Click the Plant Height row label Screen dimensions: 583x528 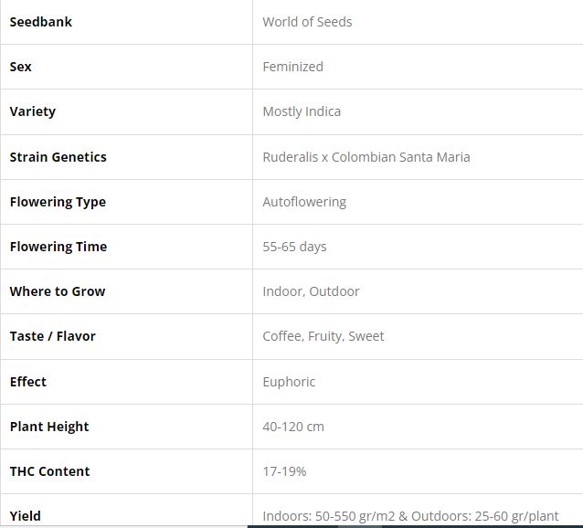(x=49, y=427)
